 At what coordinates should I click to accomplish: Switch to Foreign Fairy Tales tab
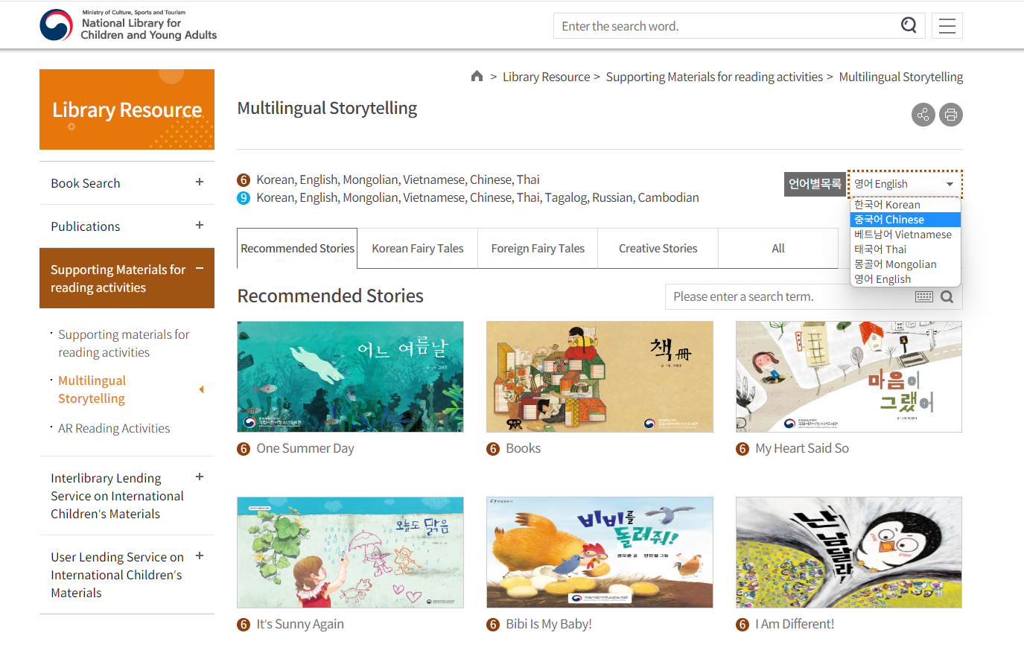[x=538, y=249]
